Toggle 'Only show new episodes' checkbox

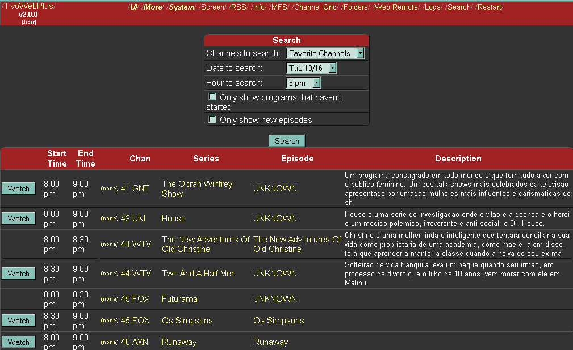coord(212,119)
